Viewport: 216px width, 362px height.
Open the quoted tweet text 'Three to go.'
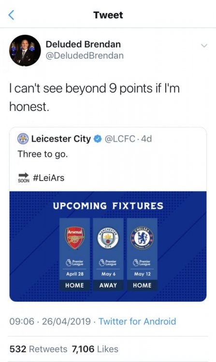click(43, 154)
